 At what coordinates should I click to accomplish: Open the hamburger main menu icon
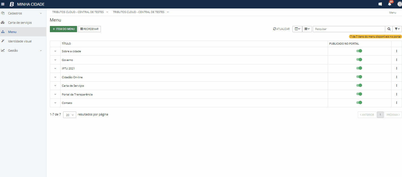click(x=3, y=4)
